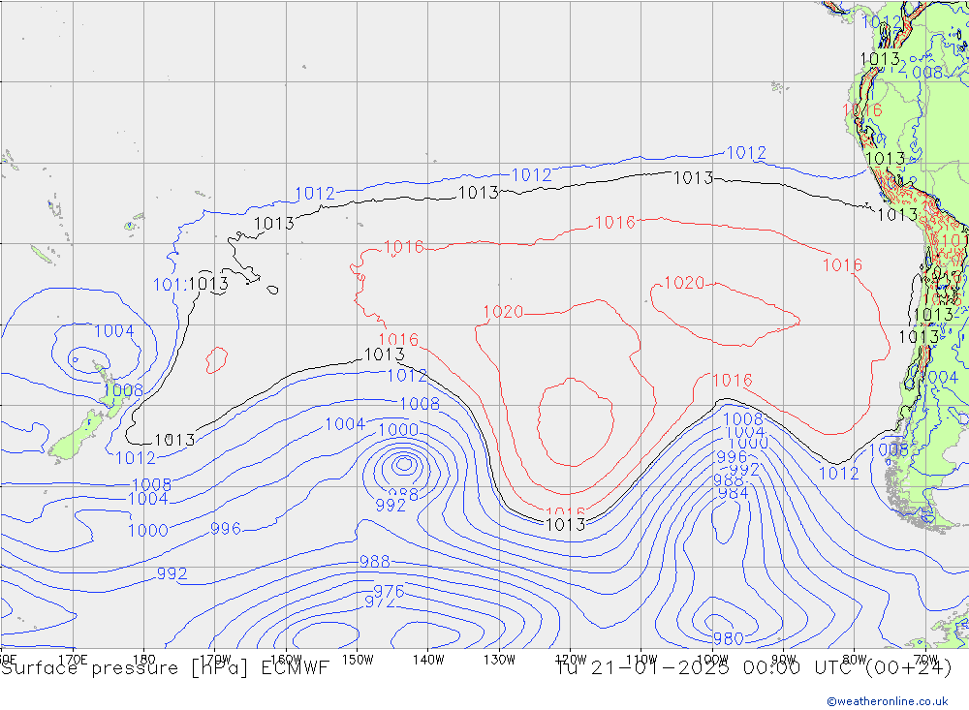Click the 976 isobar label
Viewport: 969px width, 710px height.
[x=389, y=591]
